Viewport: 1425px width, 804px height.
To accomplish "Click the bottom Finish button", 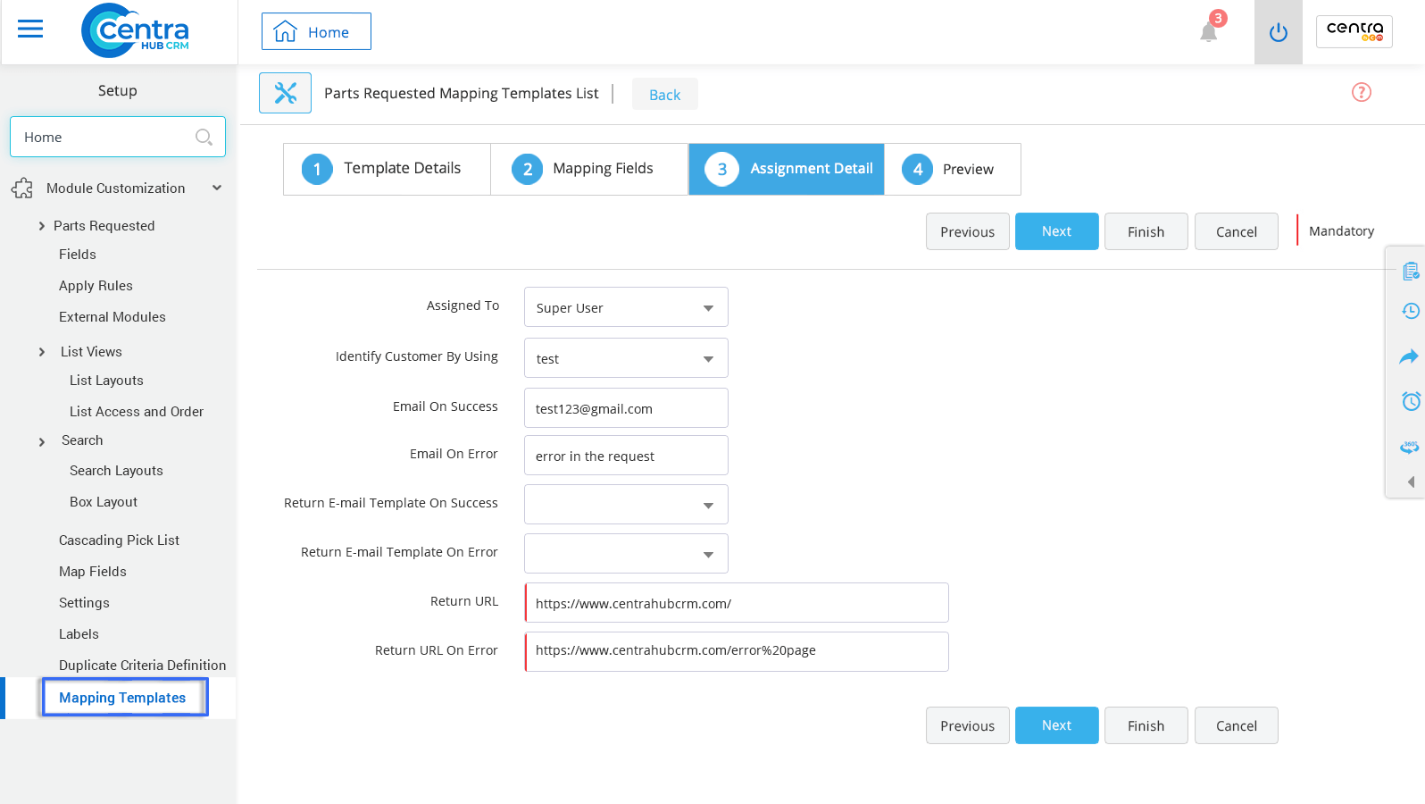I will pos(1146,725).
